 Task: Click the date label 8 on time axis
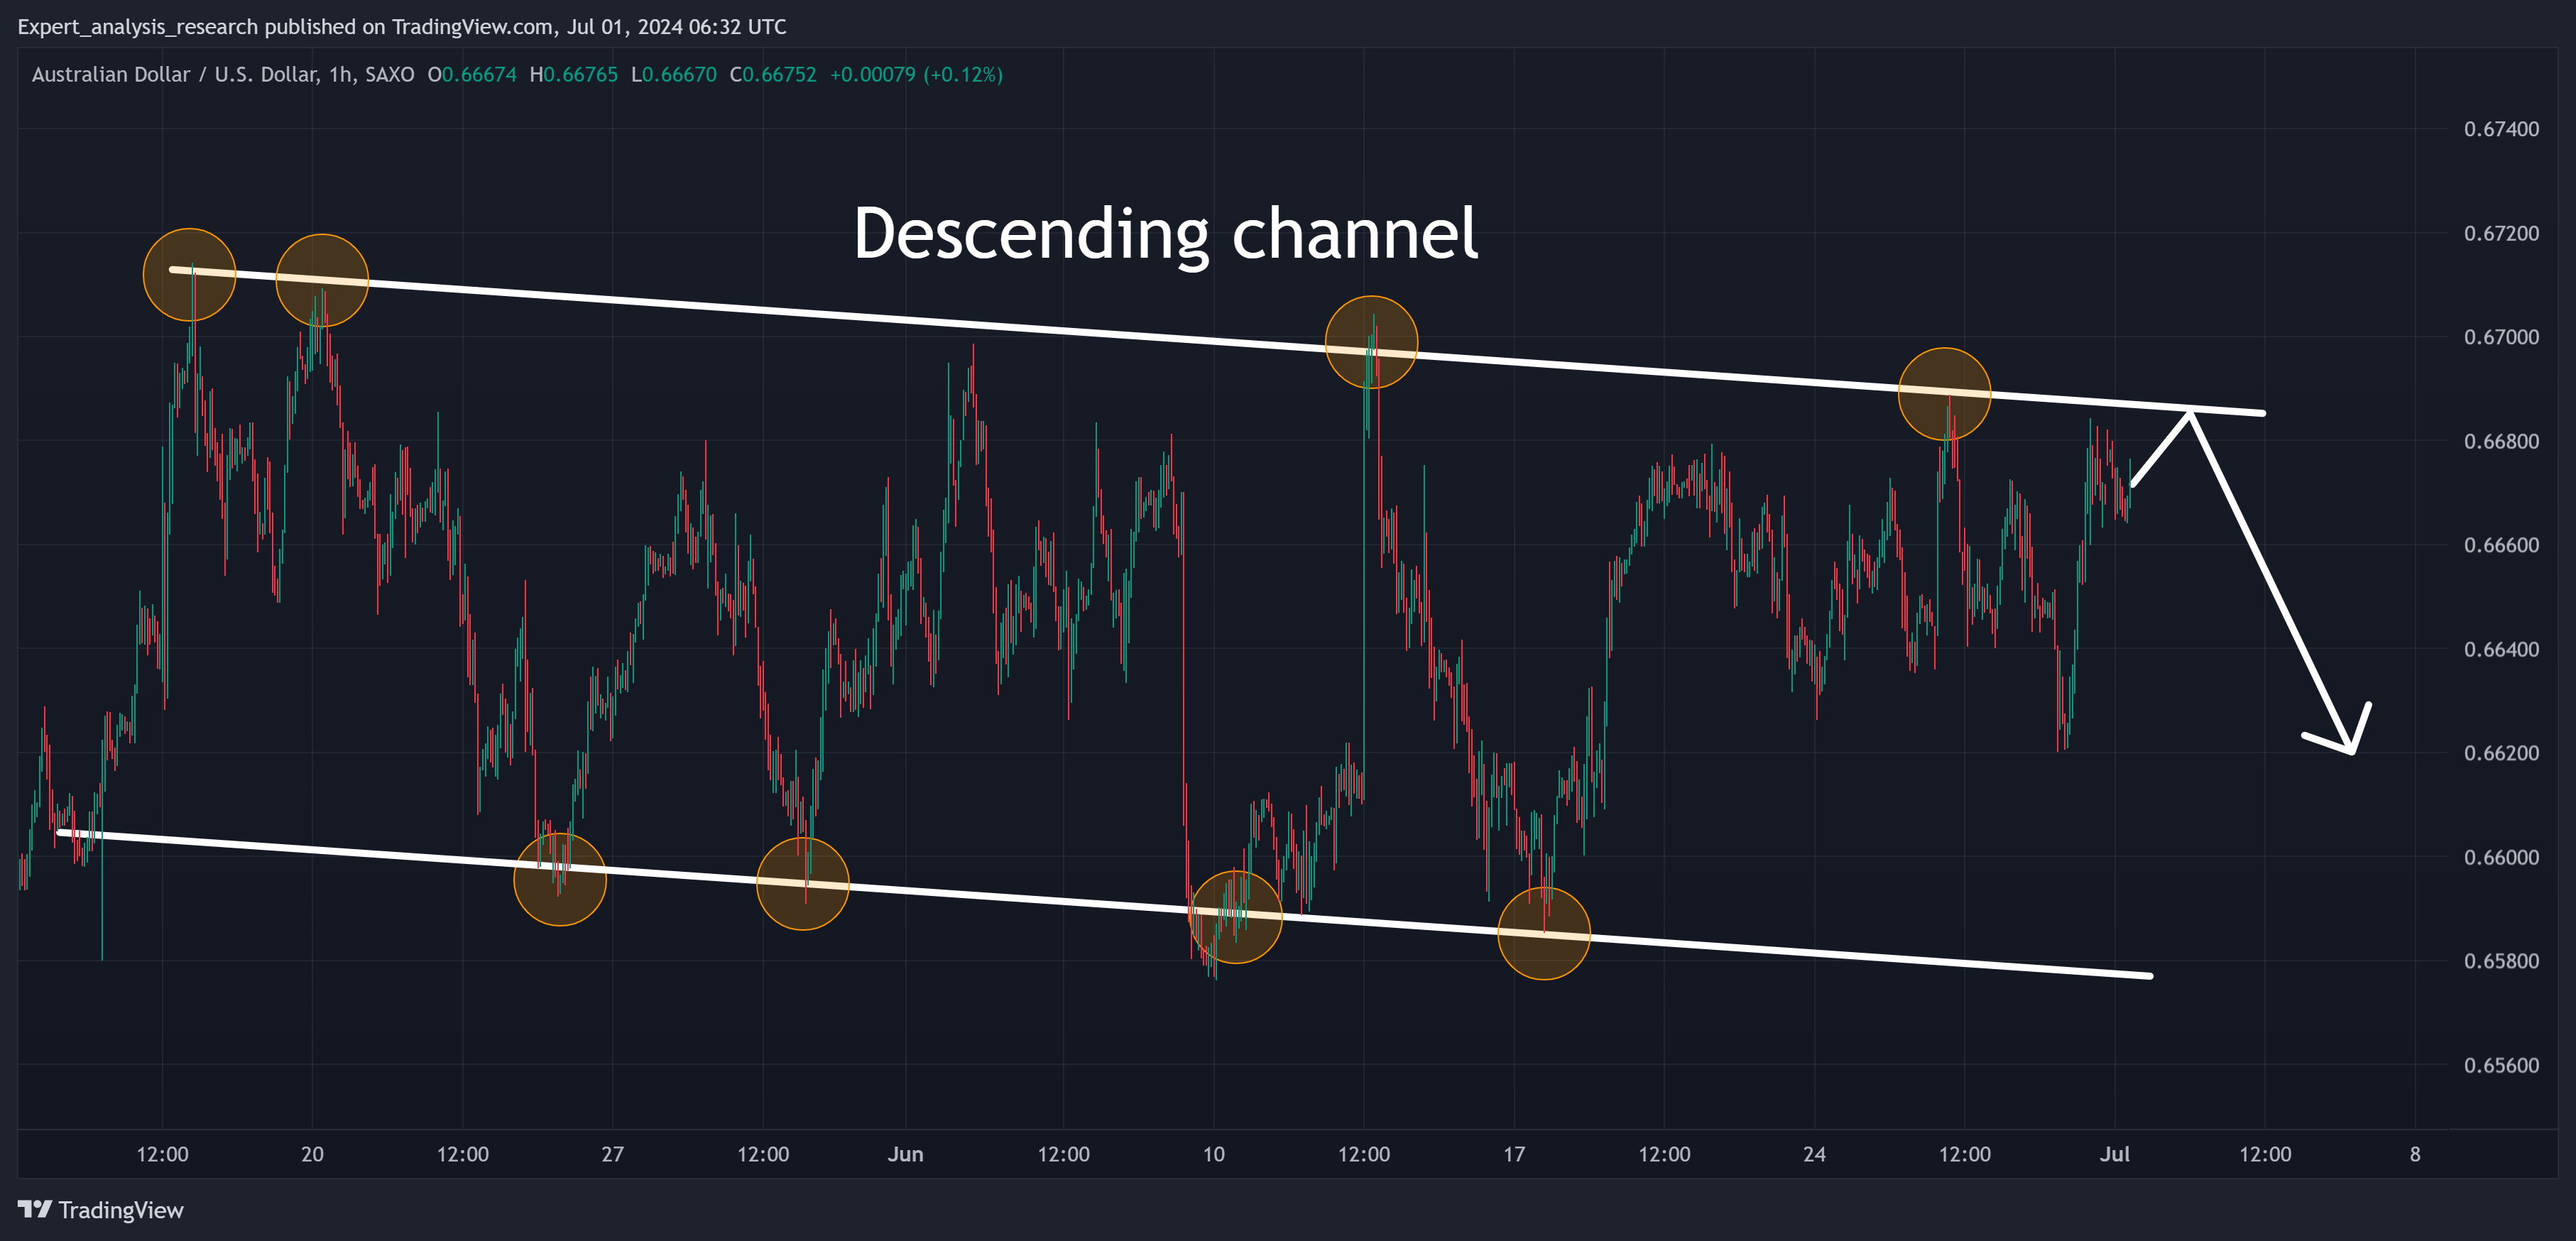pos(2415,1154)
